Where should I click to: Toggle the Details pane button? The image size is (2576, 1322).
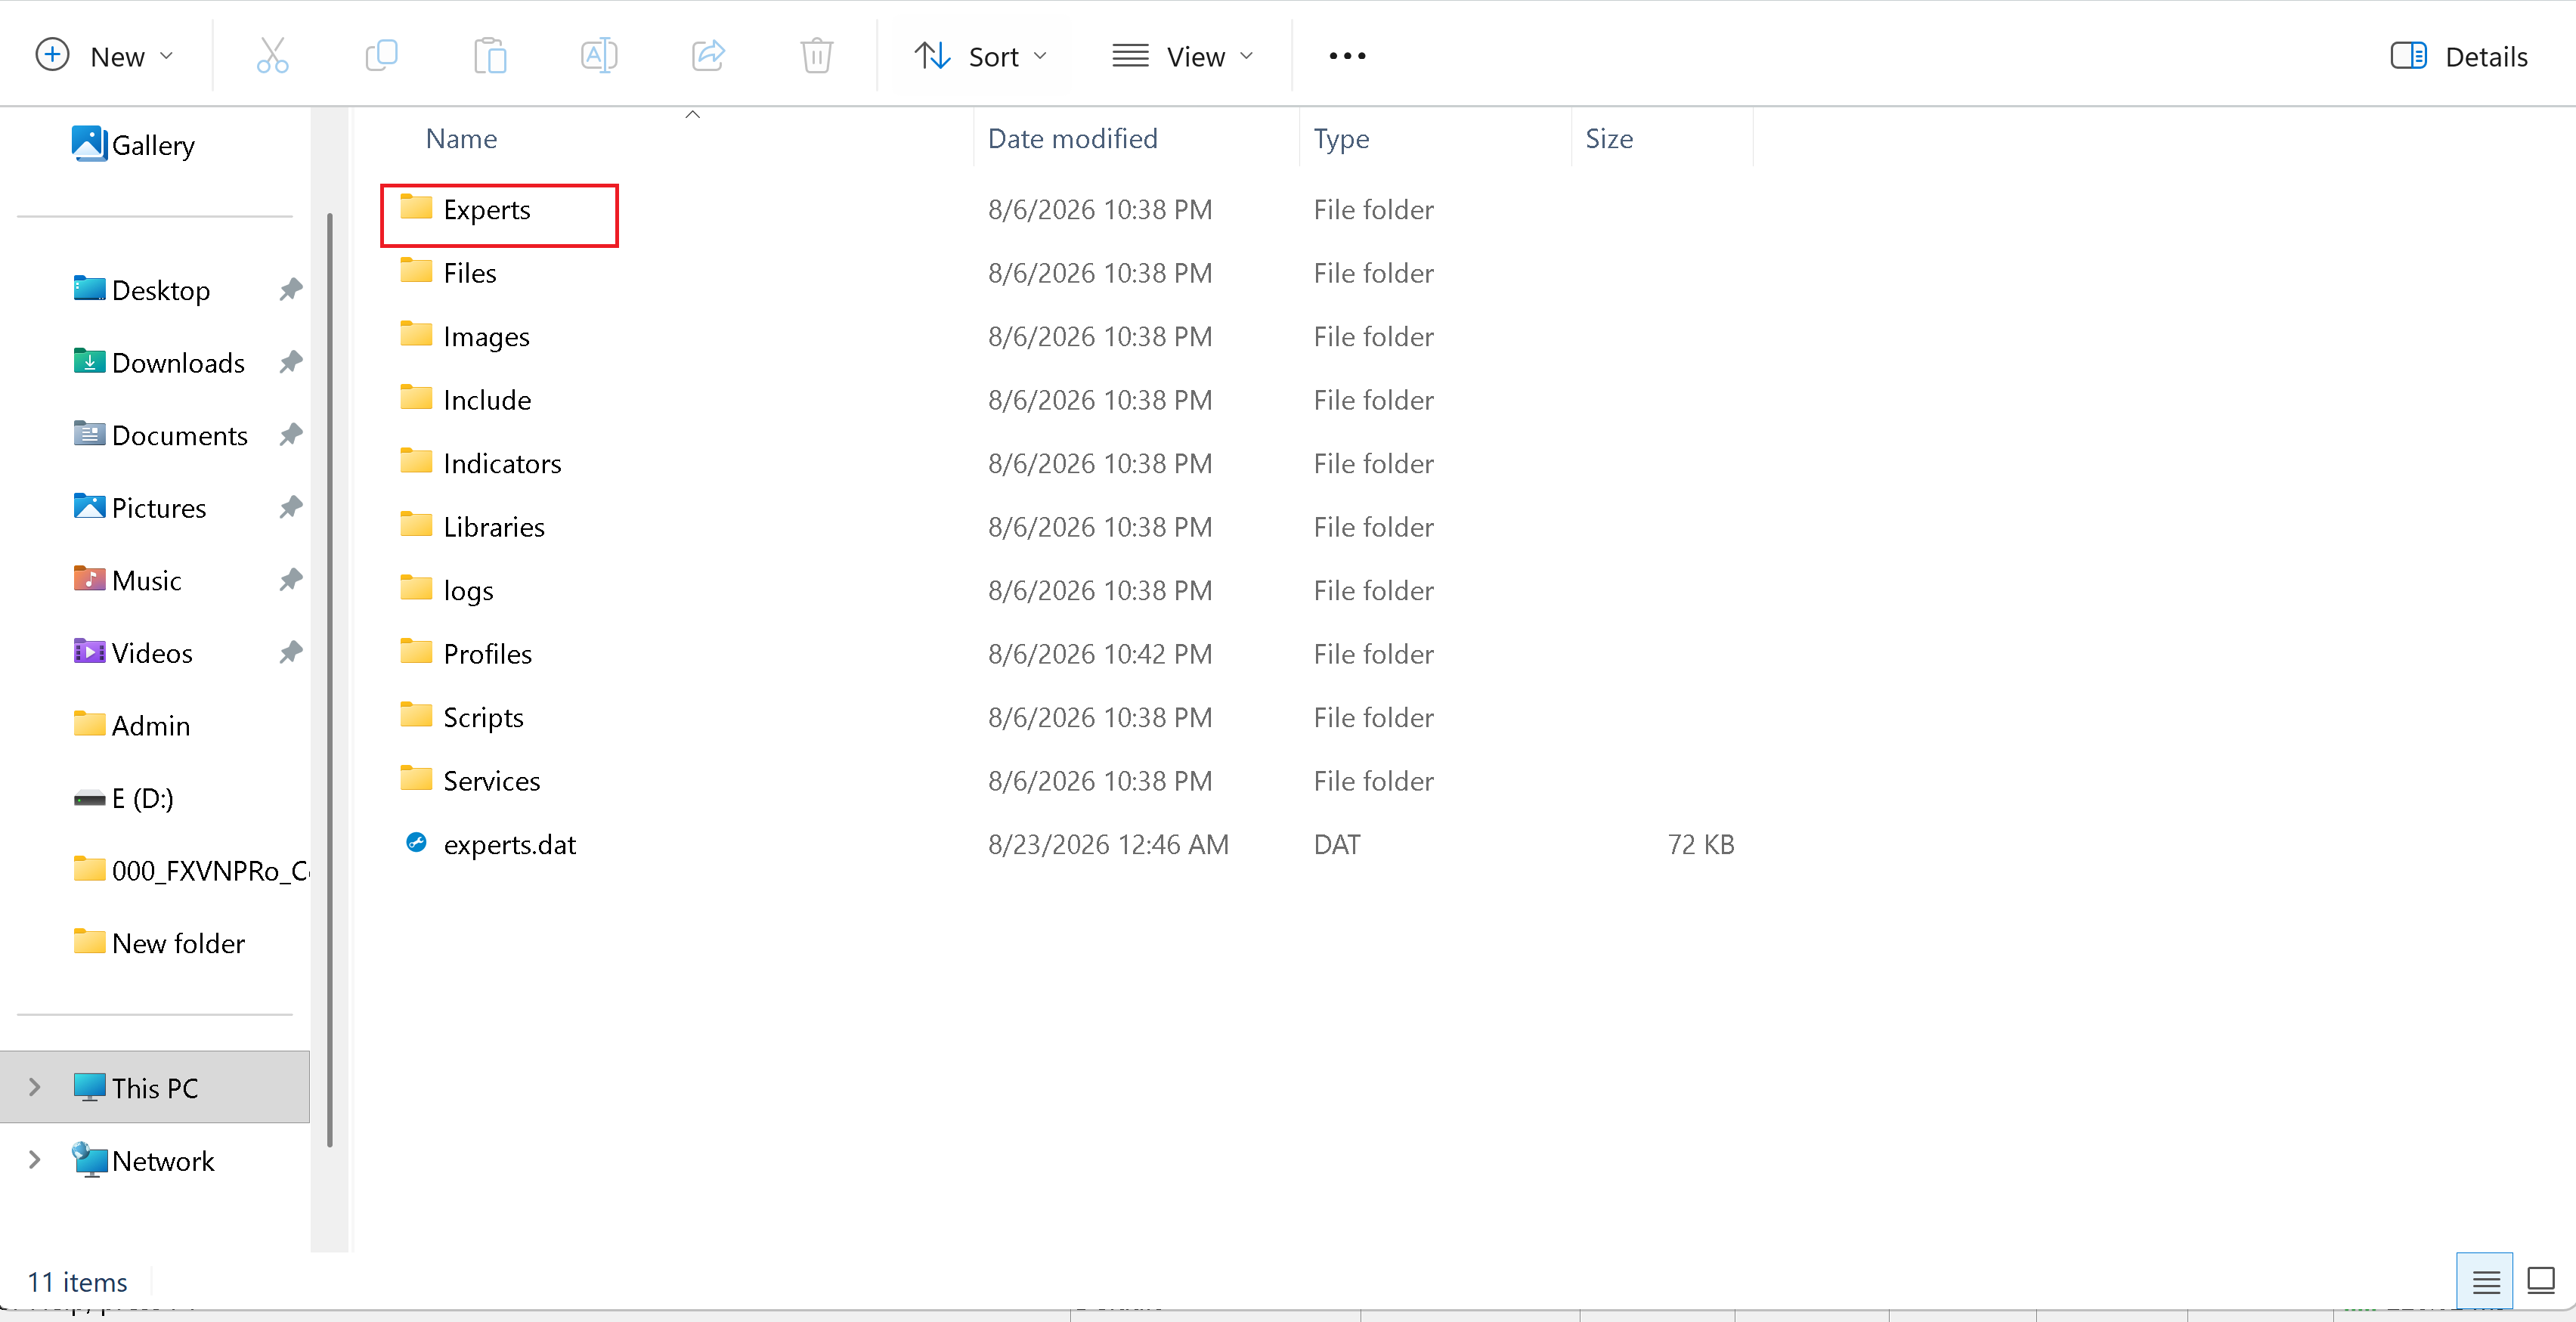2458,56
